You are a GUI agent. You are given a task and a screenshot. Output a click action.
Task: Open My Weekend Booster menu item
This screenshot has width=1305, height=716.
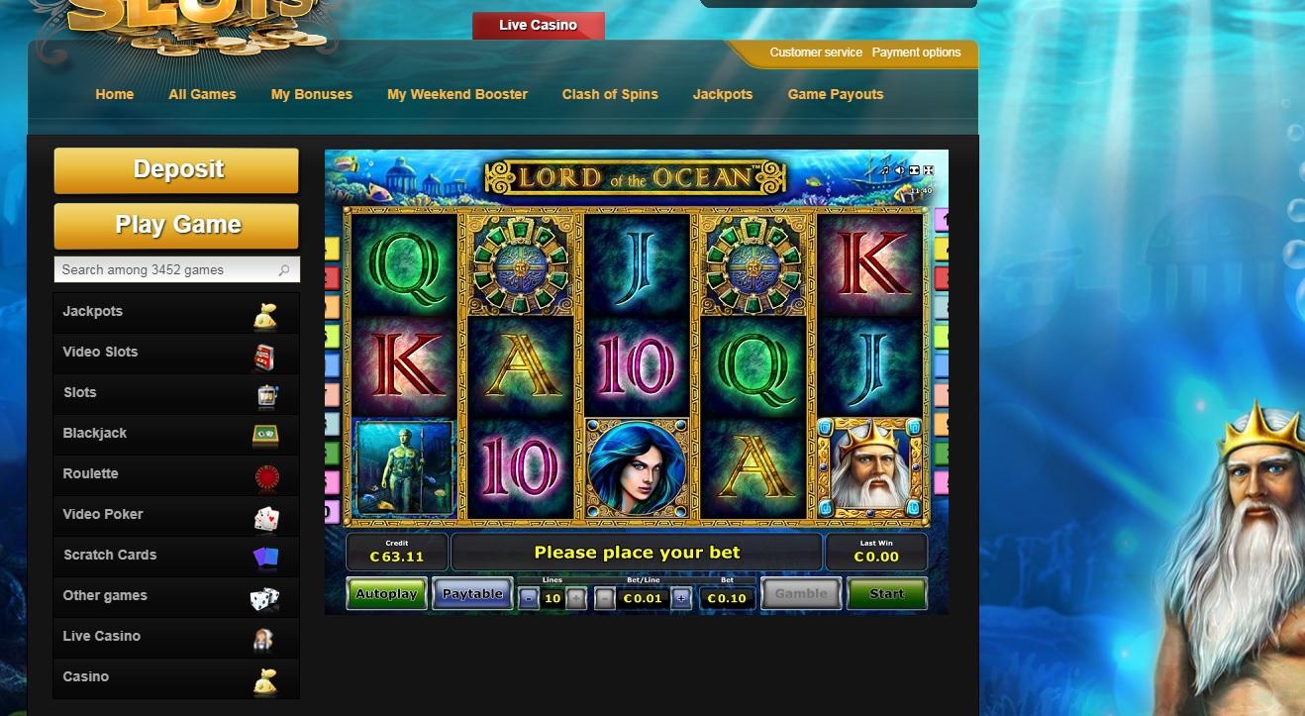coord(457,94)
